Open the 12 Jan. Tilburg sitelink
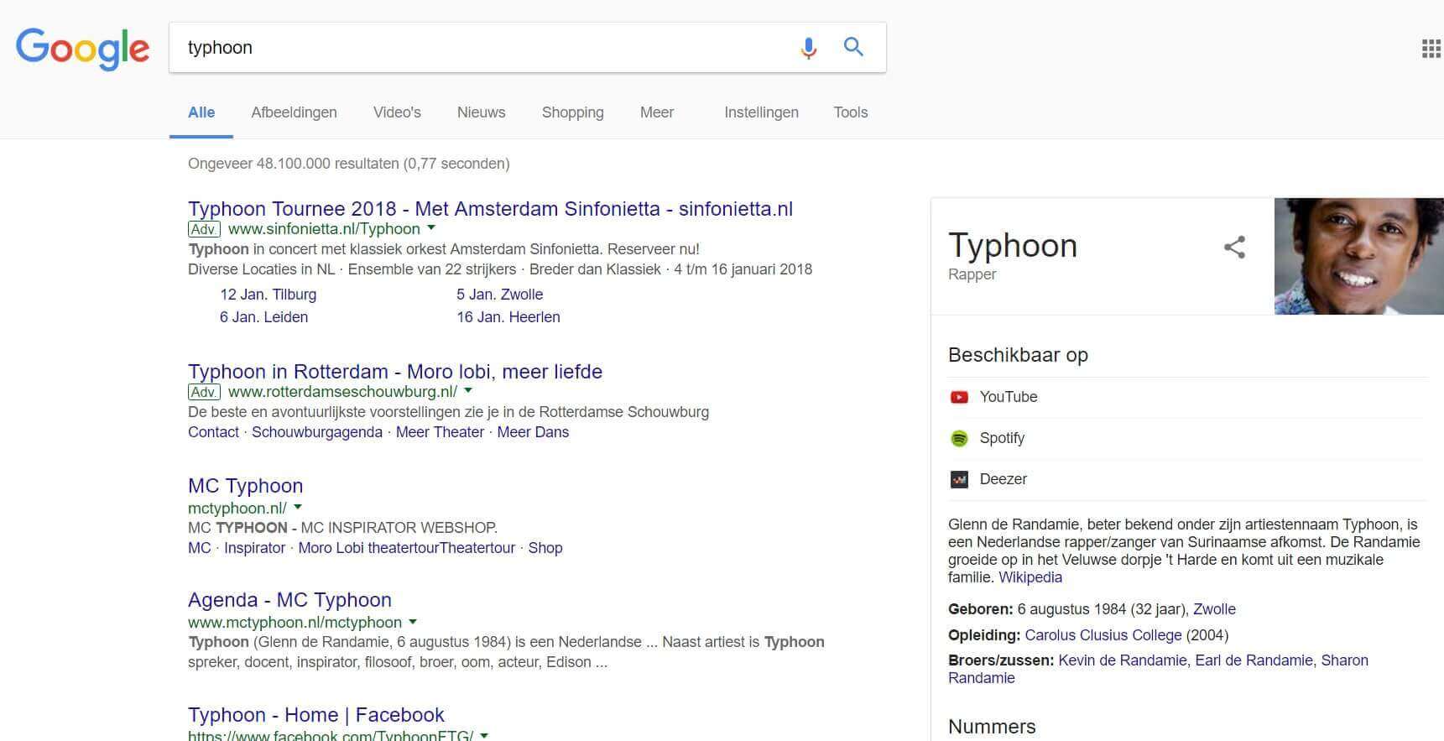1444x741 pixels. [x=268, y=295]
